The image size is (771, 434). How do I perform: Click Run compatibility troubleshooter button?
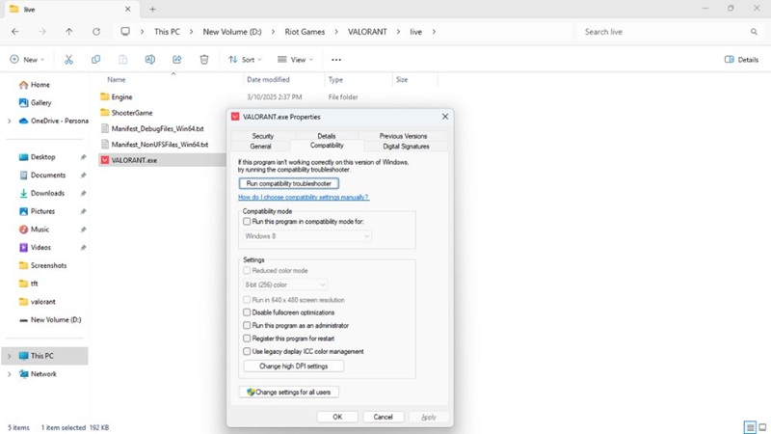point(288,183)
